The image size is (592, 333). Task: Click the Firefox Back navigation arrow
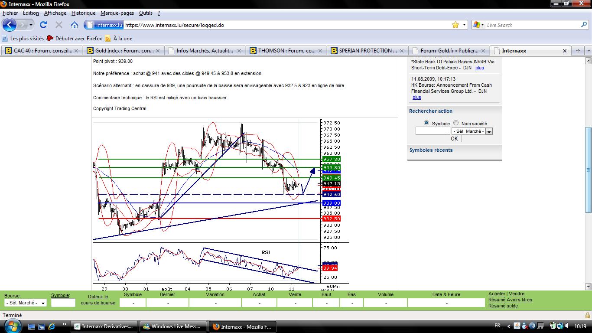coord(10,25)
